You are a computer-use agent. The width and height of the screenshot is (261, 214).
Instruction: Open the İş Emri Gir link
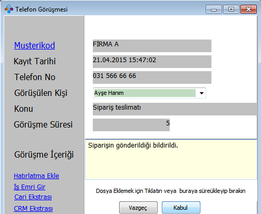click(x=30, y=187)
